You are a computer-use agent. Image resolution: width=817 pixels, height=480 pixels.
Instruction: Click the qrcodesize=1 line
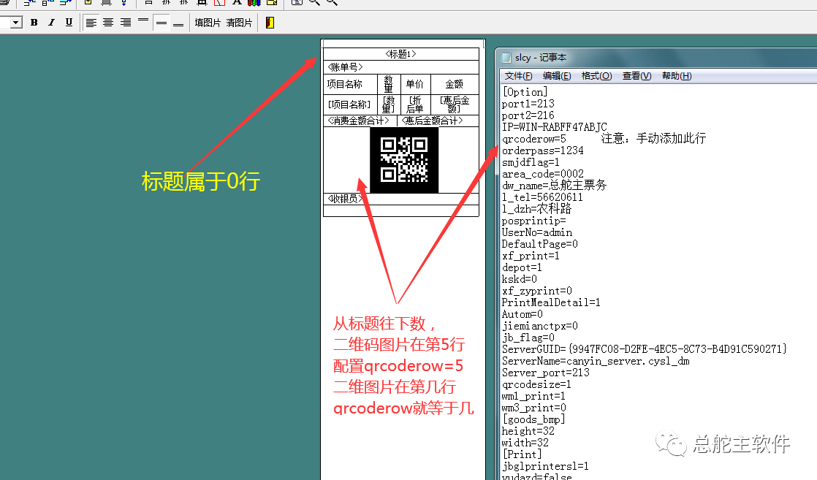coord(536,384)
